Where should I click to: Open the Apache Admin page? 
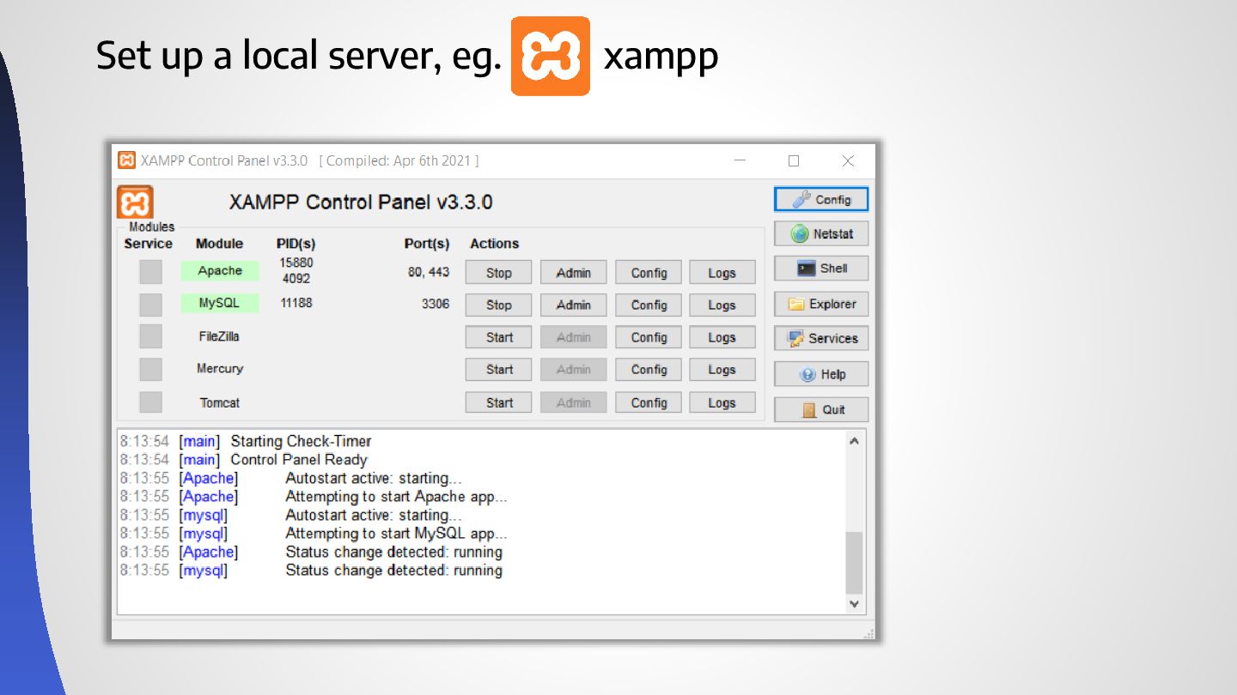573,273
